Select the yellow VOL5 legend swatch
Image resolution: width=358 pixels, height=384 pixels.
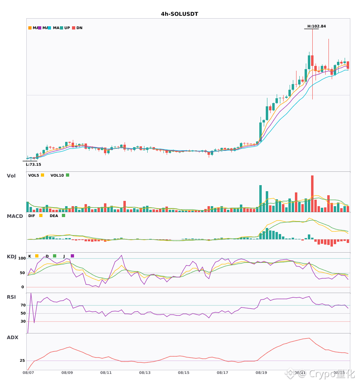pos(42,175)
